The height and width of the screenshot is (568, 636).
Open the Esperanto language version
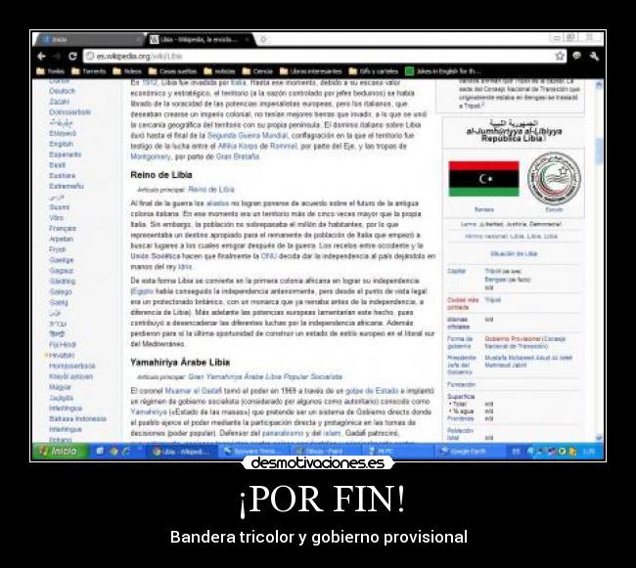tap(66, 154)
